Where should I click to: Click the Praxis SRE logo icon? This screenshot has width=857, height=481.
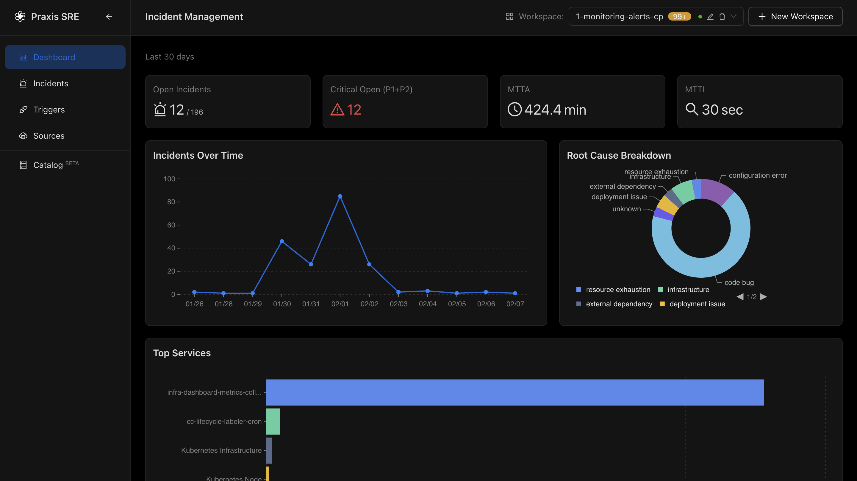[x=20, y=16]
